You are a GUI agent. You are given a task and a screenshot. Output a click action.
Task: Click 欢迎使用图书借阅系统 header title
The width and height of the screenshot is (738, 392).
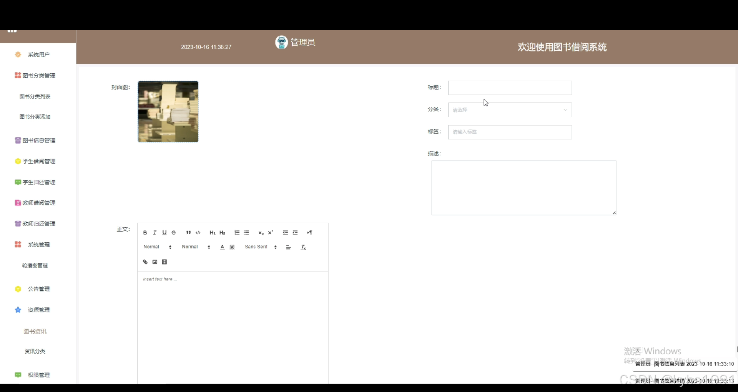(562, 47)
